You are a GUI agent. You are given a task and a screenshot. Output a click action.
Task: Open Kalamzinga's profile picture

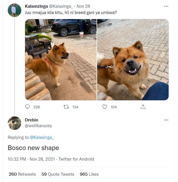coord(14,10)
